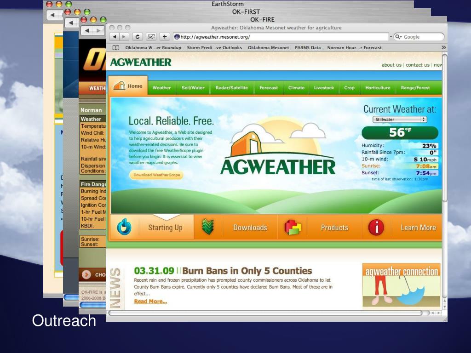Click the colored blocks Products icon

point(293,227)
